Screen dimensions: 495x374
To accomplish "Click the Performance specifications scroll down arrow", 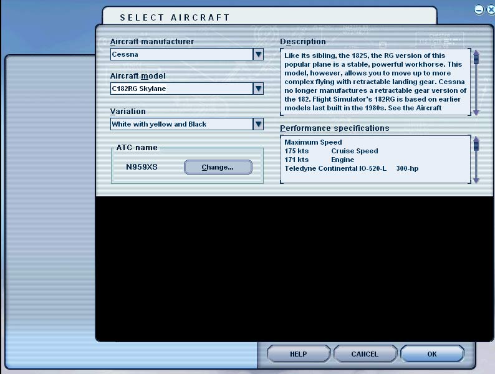I will coord(476,180).
